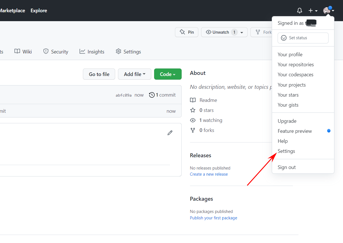Pin this repository
Screen dimensions: 343x243
[x=186, y=32]
